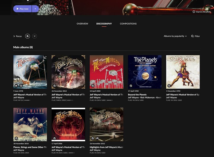Click the FLAC 44/16 format label
Image resolution: width=214 pixels, height=157 pixels.
pyautogui.click(x=18, y=100)
